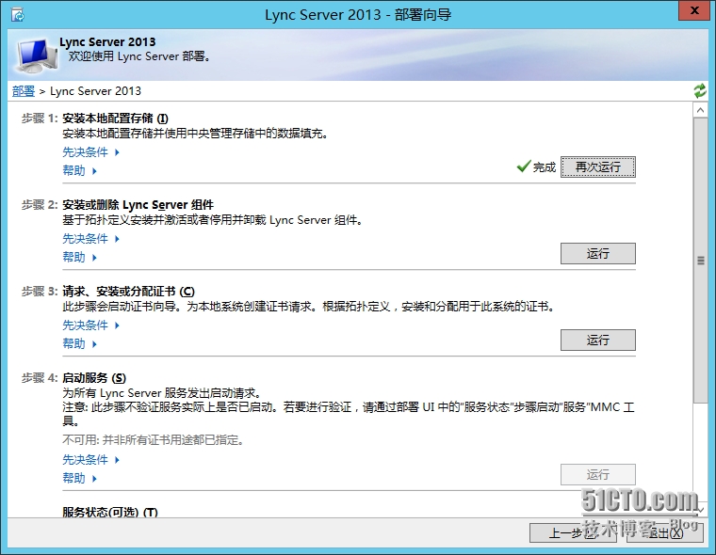Click the 上一步 back button

tap(573, 532)
